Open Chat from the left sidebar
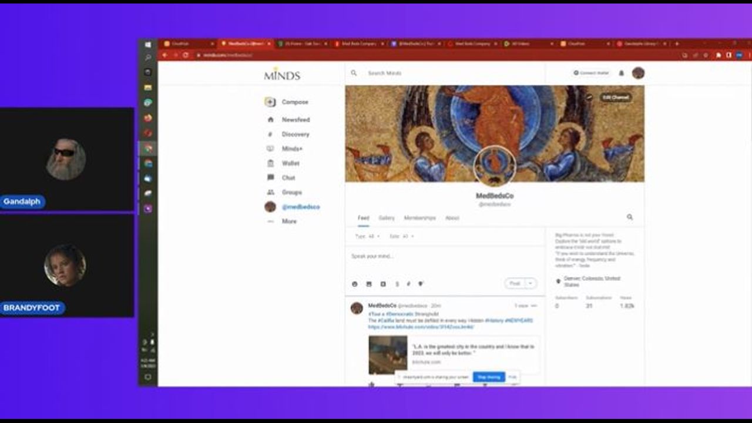The height and width of the screenshot is (423, 752). click(x=288, y=178)
